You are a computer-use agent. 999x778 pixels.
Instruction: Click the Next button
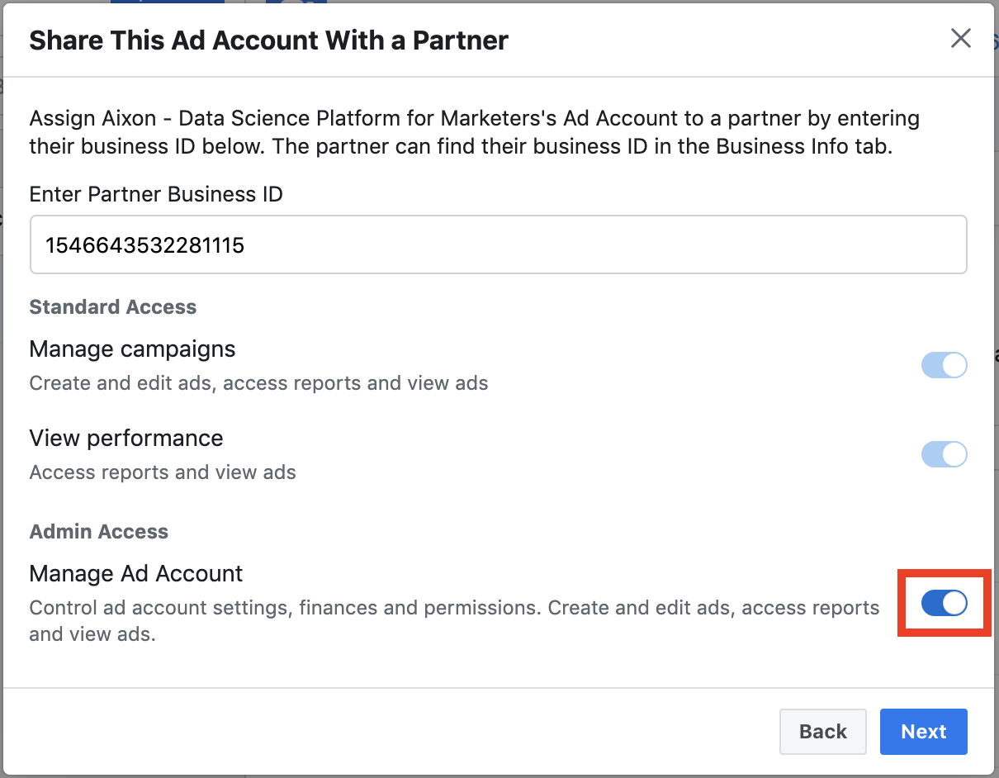click(923, 732)
